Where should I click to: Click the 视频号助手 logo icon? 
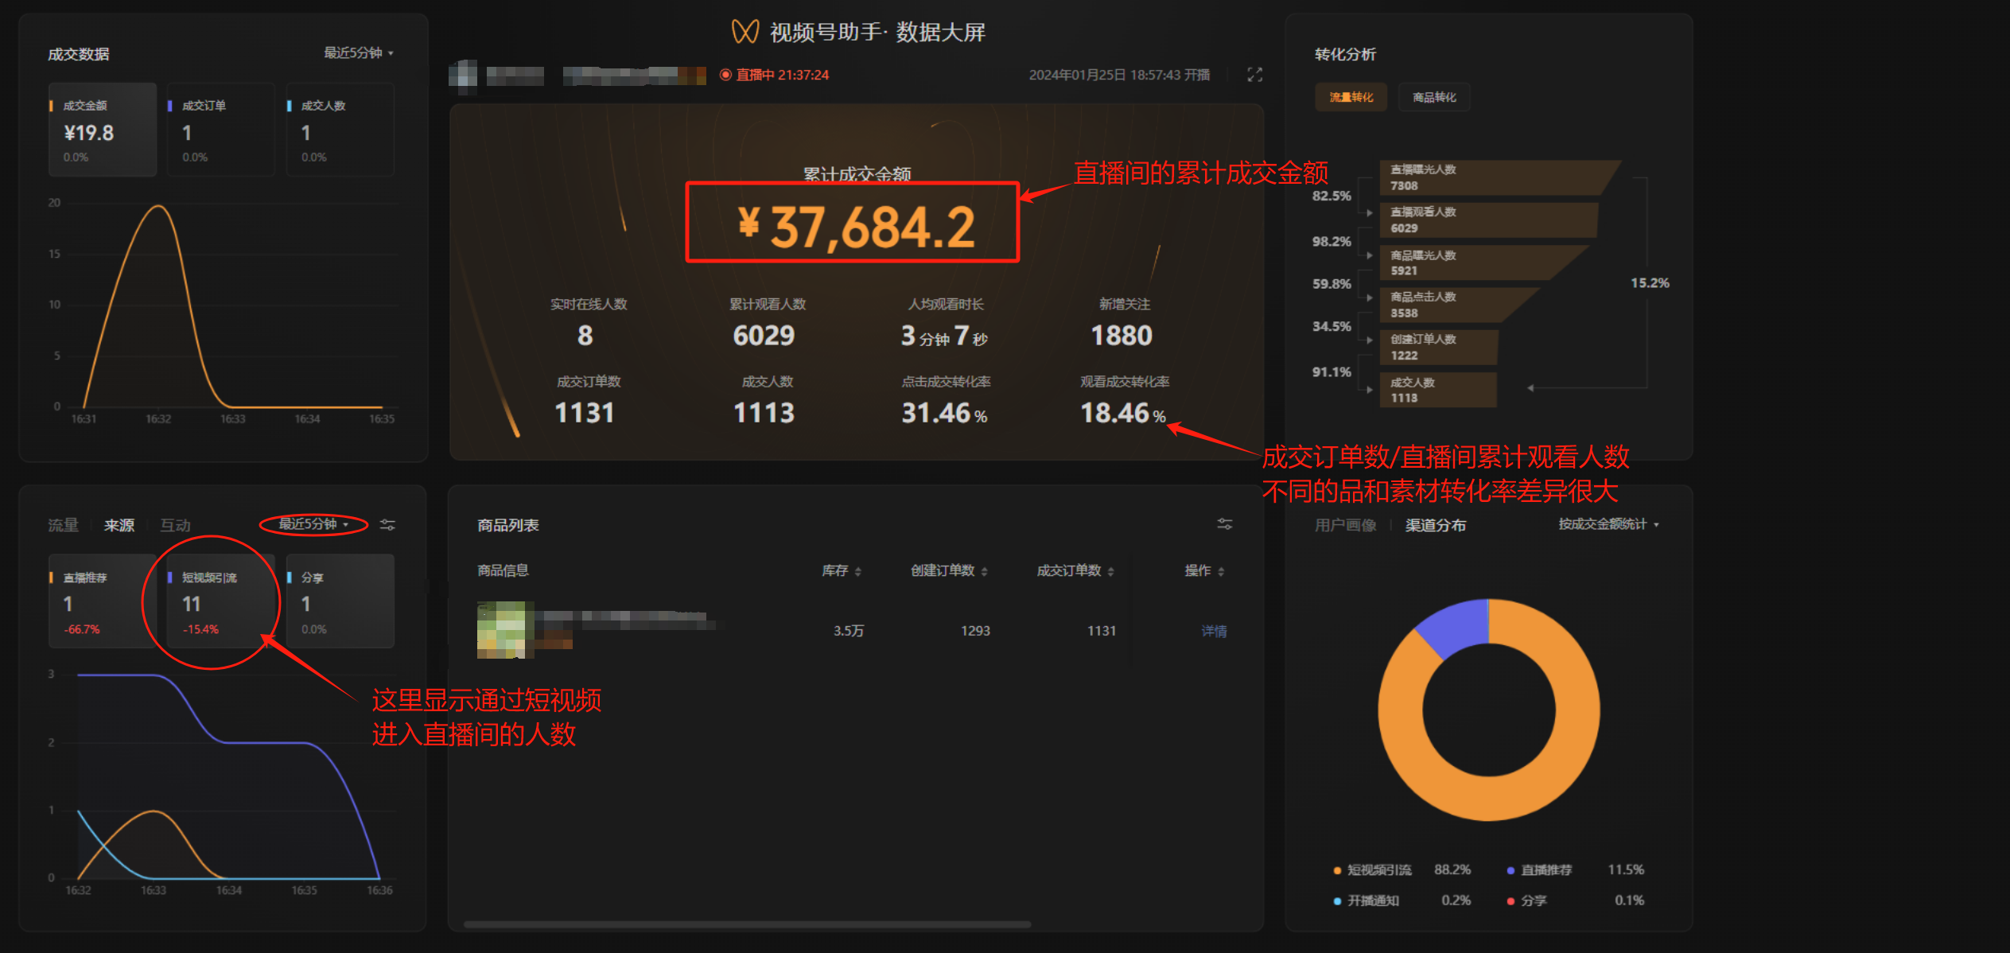coord(745,32)
